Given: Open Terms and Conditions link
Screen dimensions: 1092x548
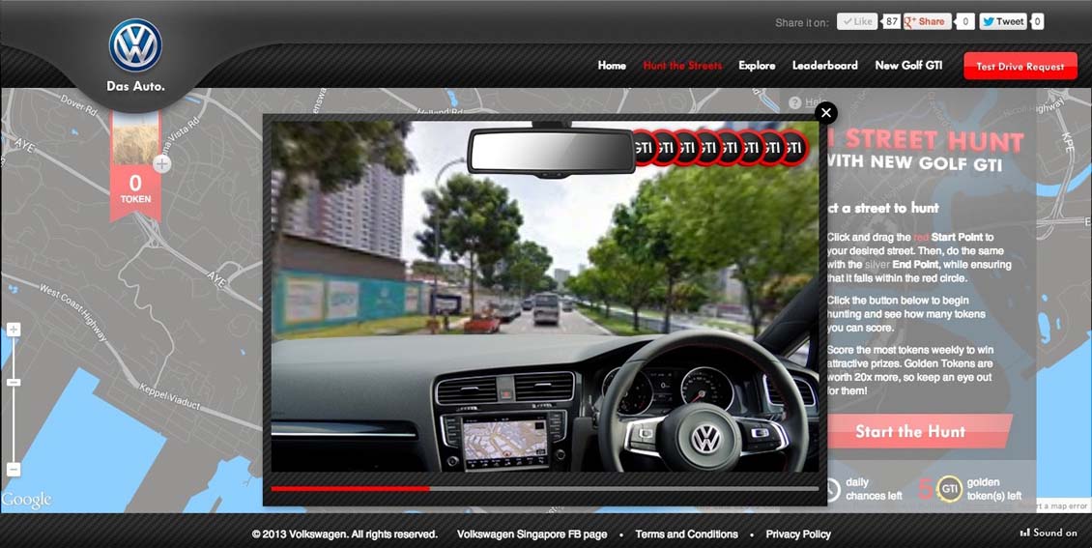Looking at the screenshot, I should pyautogui.click(x=687, y=534).
